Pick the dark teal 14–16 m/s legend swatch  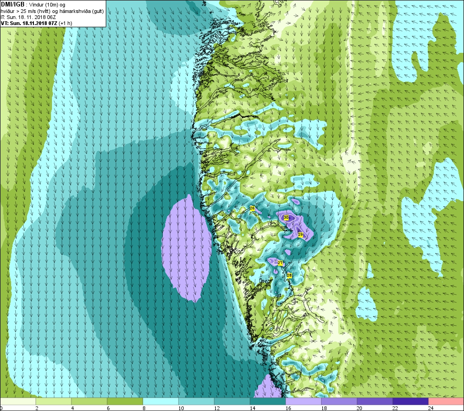268,401
